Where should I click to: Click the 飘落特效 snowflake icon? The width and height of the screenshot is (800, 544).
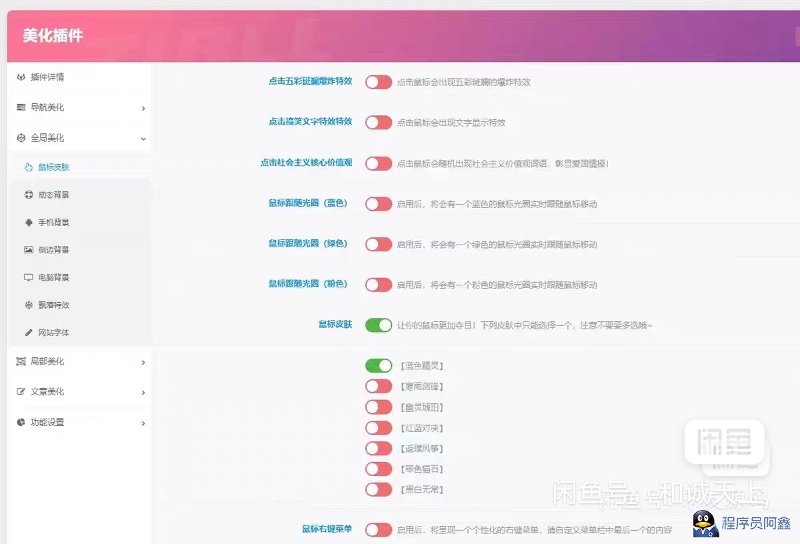(29, 305)
